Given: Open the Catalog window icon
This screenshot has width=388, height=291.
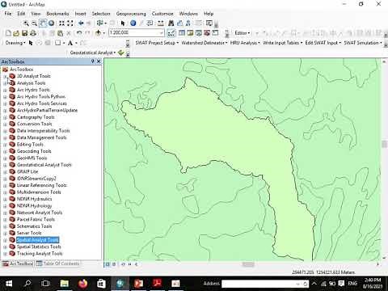Looking at the screenshot, I should (x=190, y=33).
